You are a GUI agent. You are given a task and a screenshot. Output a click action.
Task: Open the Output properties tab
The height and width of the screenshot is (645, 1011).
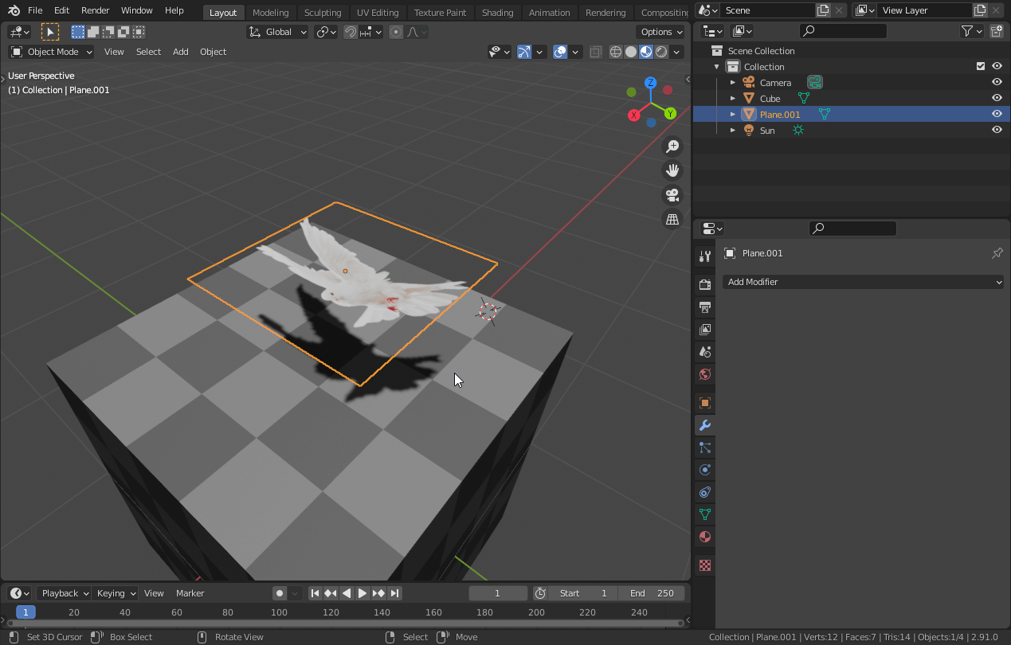coord(704,307)
